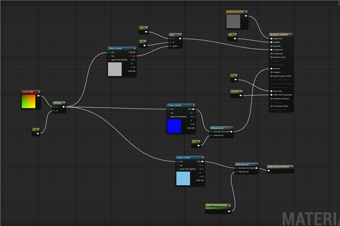Click the light blue texture preview thumbnail
The width and height of the screenshot is (340, 226).
click(183, 178)
